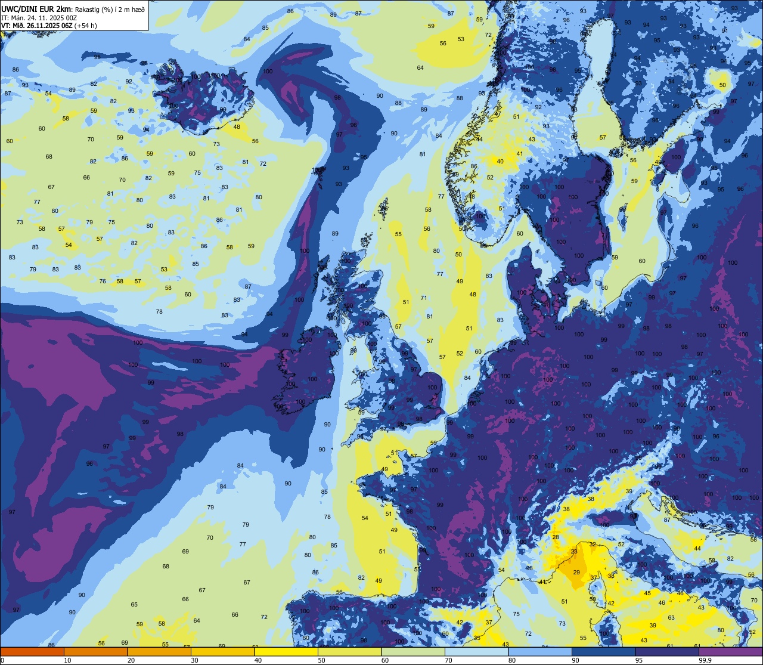Pick the 20–30 legend color segment
The width and height of the screenshot is (763, 665).
159,651
